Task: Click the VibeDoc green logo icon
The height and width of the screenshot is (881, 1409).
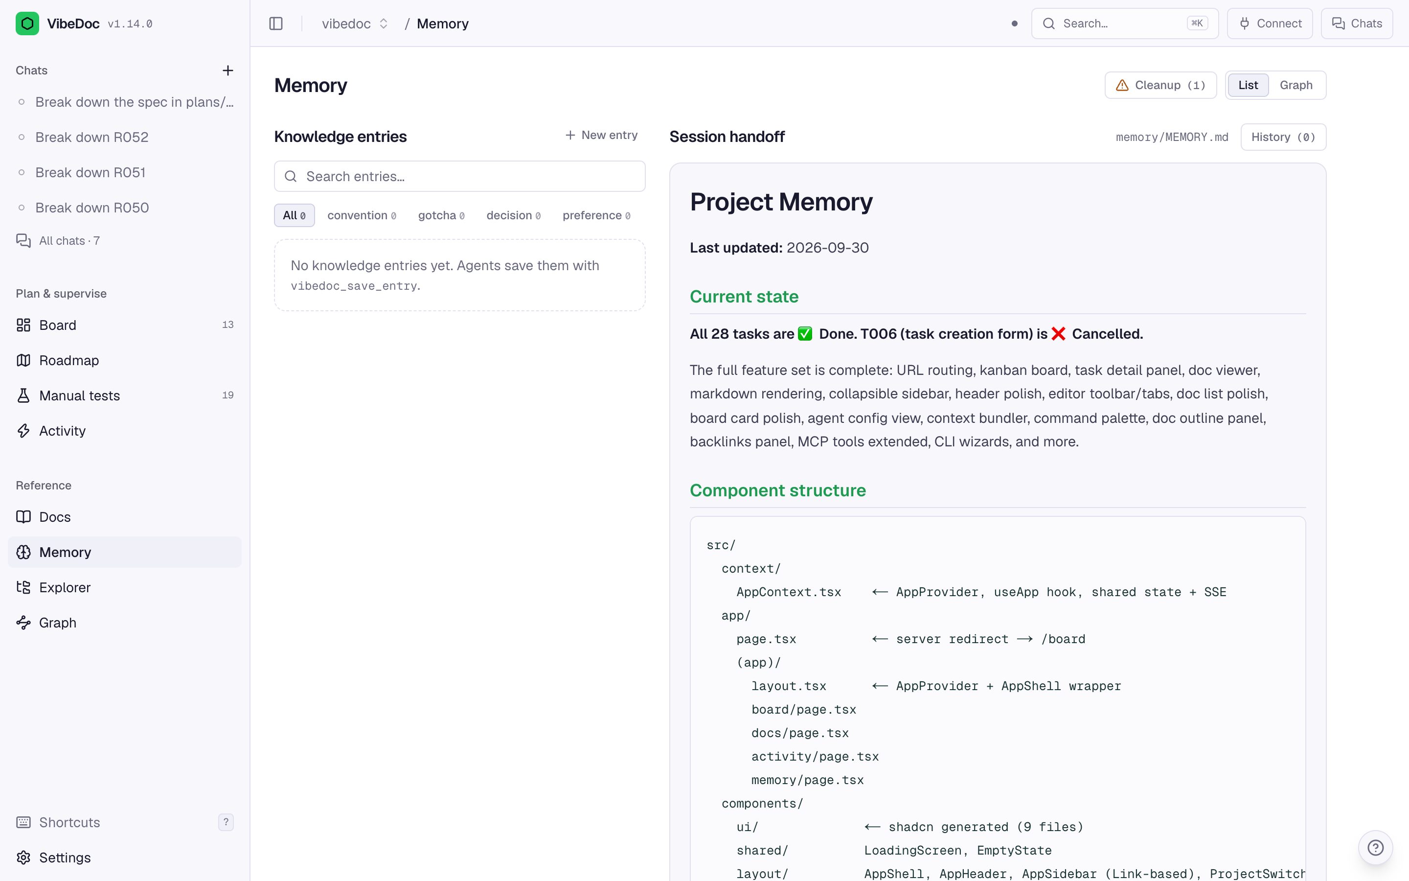Action: pyautogui.click(x=27, y=23)
